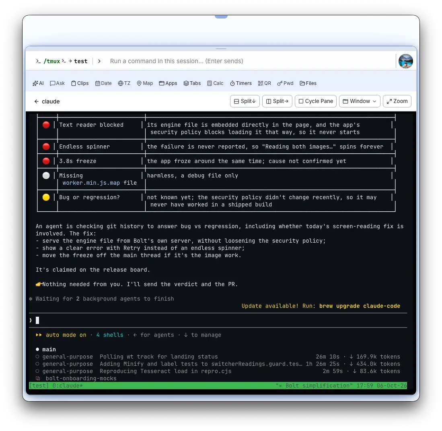Viewport: 442px width, 431px height.
Task: Open the Window dropdown menu
Action: tap(360, 101)
